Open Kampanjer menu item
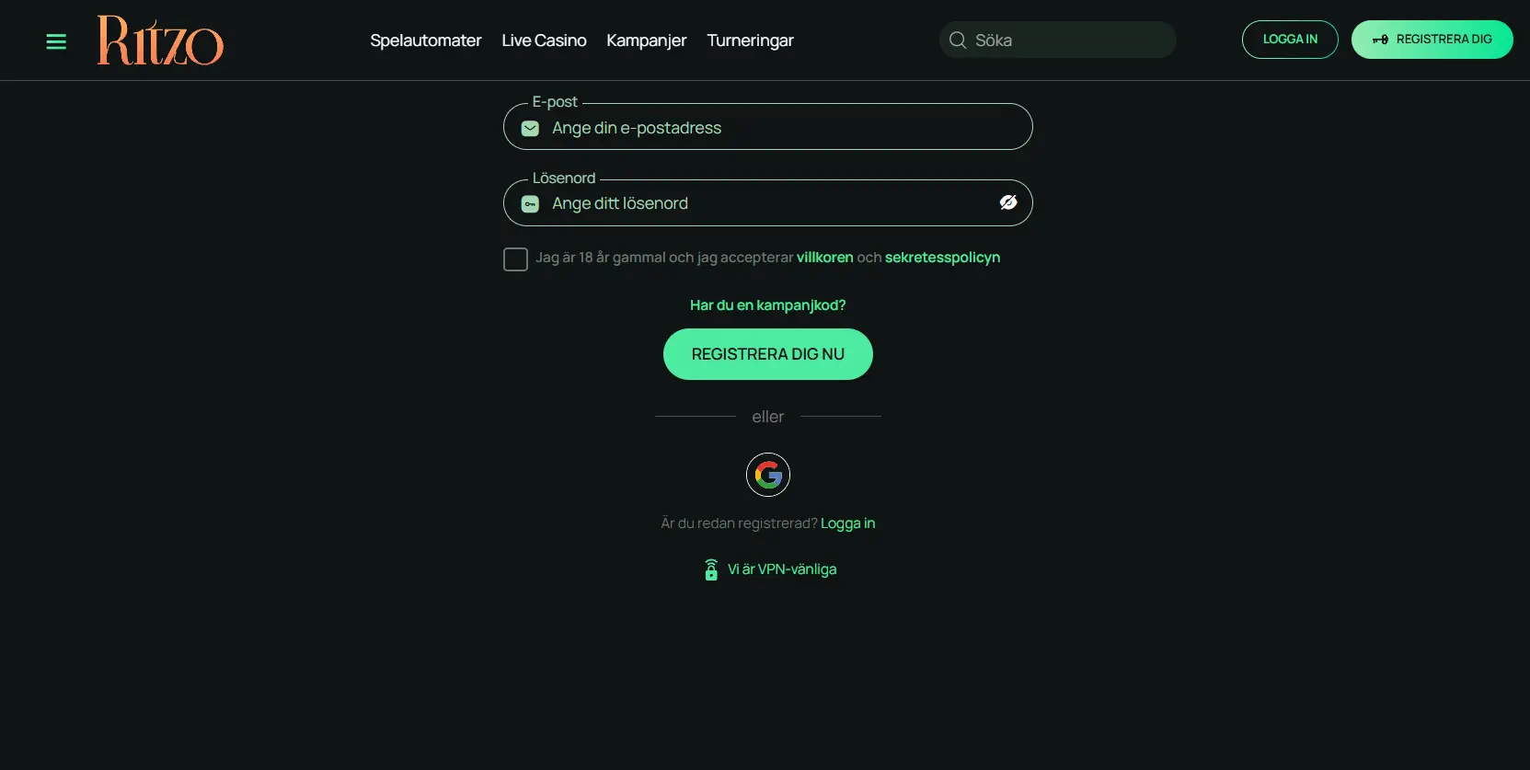1530x770 pixels. pyautogui.click(x=647, y=40)
